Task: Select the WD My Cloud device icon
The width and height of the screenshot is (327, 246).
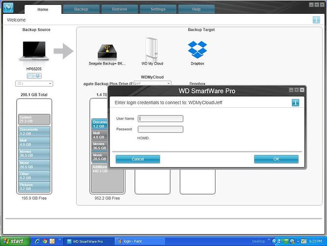Action: (152, 49)
